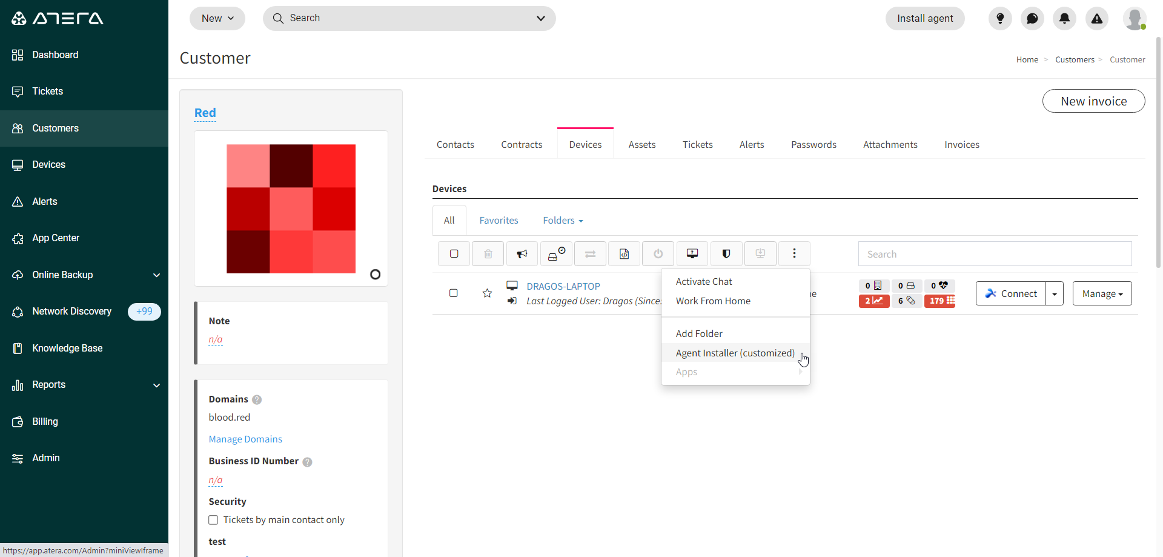Click the script file icon in toolbar

[x=624, y=254]
